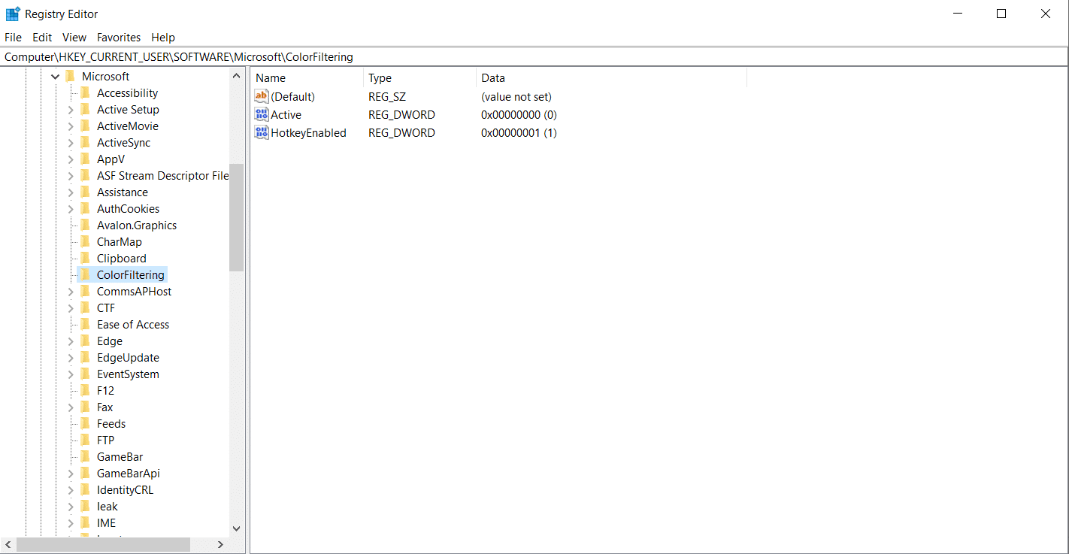Click the REG_SZ type cell
This screenshot has height=554, width=1069.
coord(387,96)
